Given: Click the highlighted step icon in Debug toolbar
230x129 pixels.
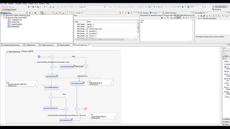Looking at the screenshot, I should tap(42, 13).
